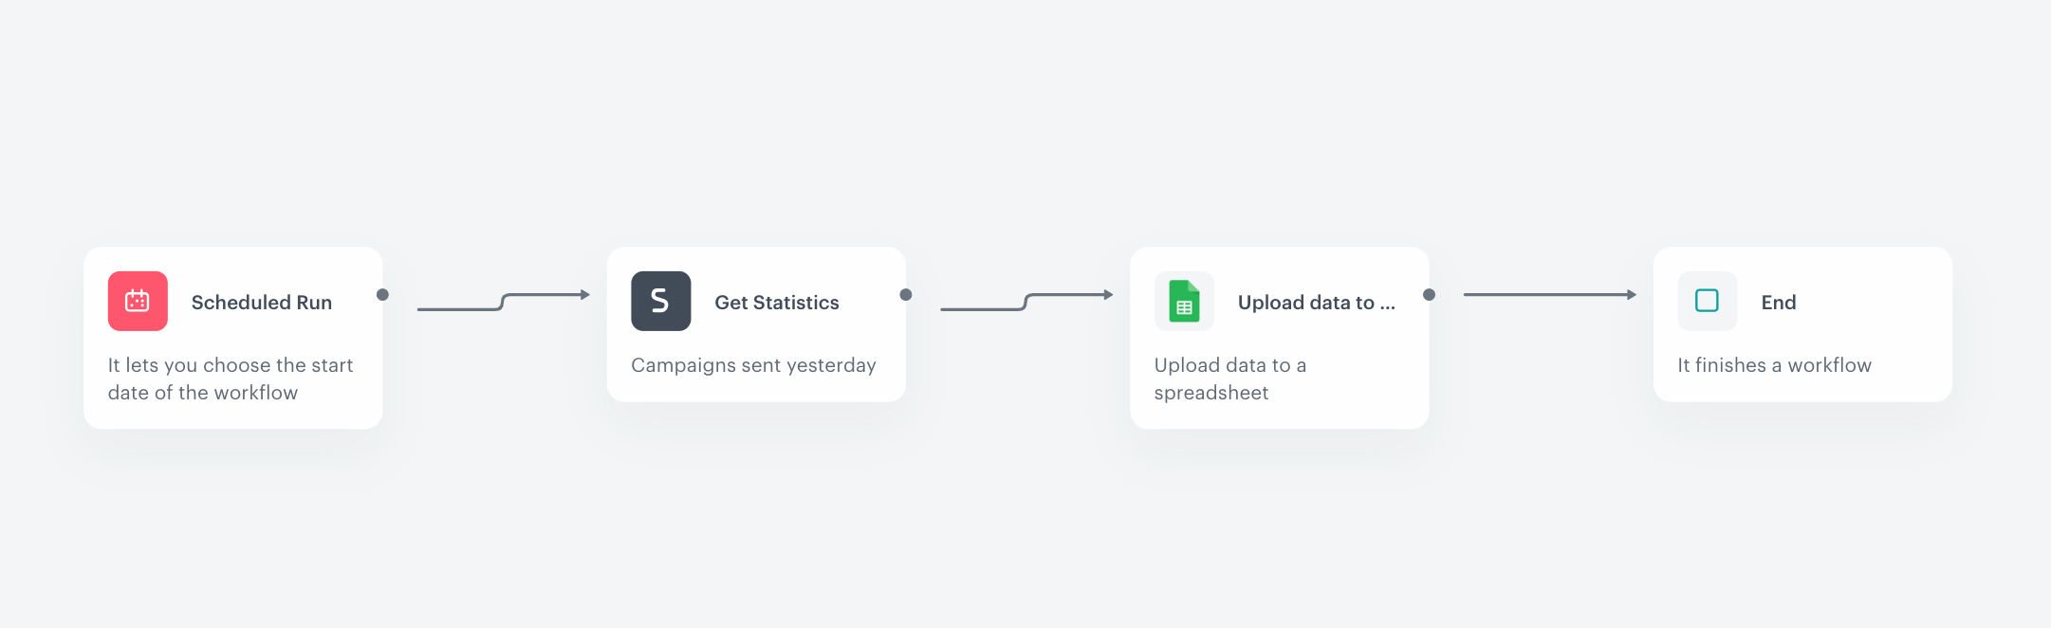The image size is (2051, 628).
Task: Click the connector dot after Scheduled Run
Action: pos(383,295)
